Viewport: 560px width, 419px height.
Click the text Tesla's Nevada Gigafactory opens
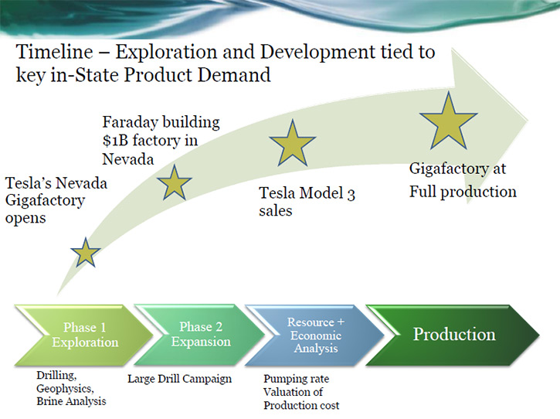click(56, 200)
